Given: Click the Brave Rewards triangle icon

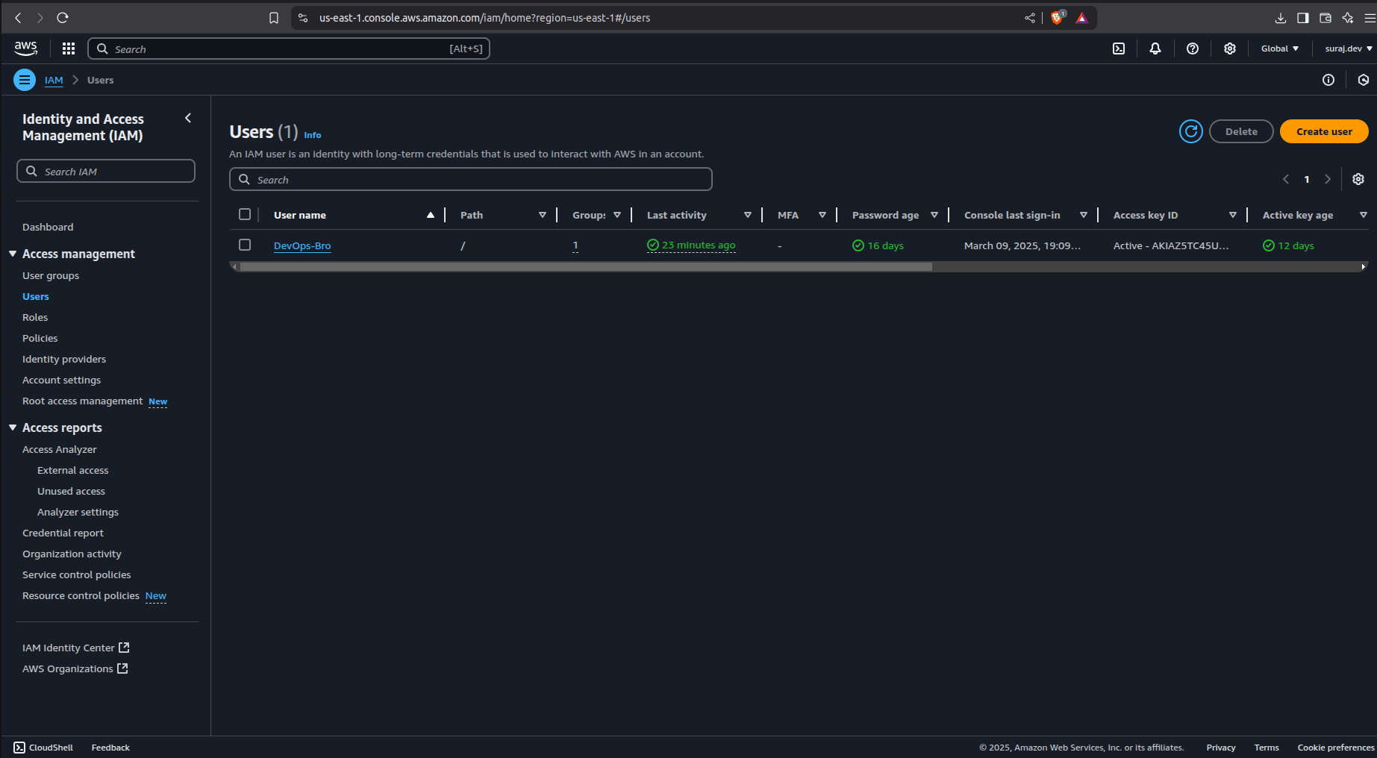Looking at the screenshot, I should [x=1082, y=18].
